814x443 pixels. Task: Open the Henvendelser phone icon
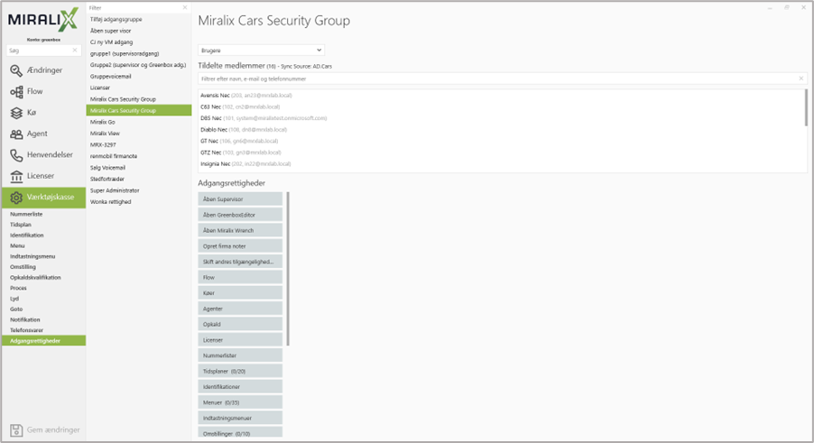click(x=16, y=155)
